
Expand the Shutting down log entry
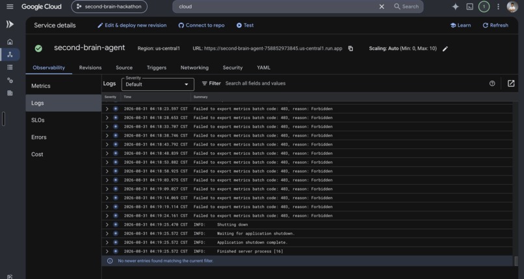click(x=107, y=224)
